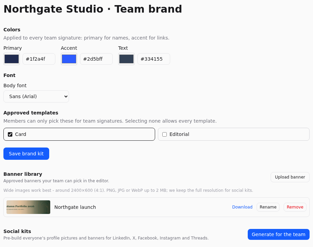Click the Save brand kit button
The image size is (313, 247).
[x=26, y=154]
